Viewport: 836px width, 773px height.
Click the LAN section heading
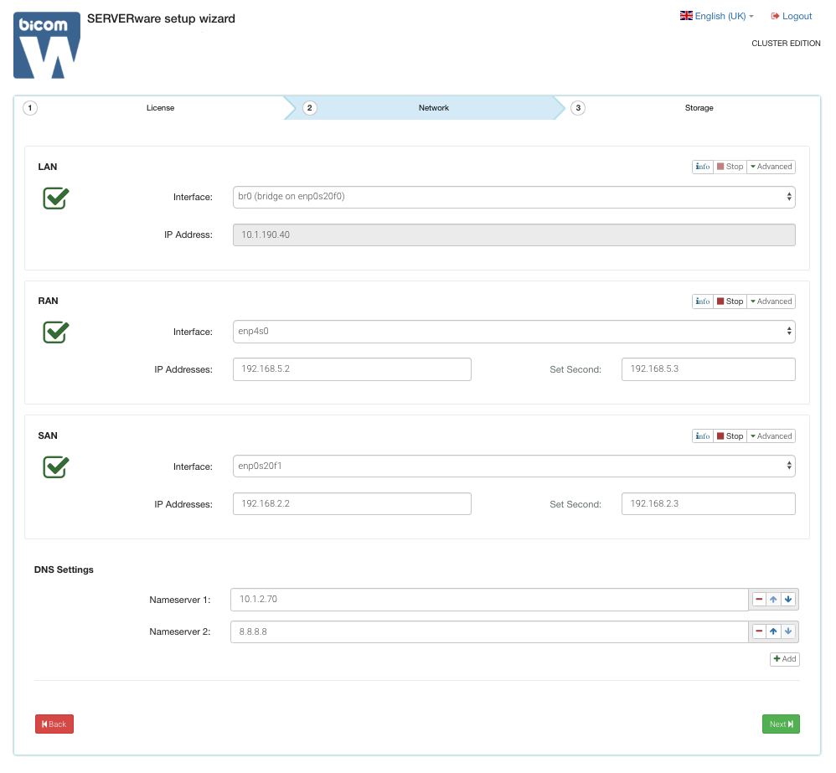coord(48,167)
